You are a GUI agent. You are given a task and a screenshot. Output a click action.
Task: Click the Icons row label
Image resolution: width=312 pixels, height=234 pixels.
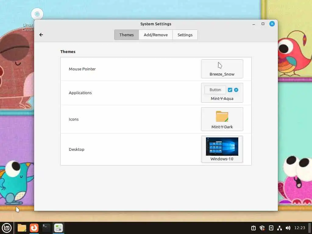pos(74,119)
